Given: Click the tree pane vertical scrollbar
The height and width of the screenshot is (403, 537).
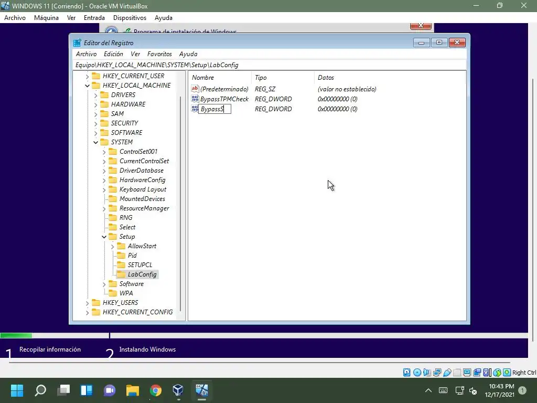Looking at the screenshot, I should [180, 203].
